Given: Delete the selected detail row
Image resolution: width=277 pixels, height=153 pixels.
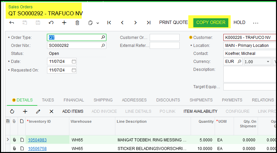Looking at the screenshot, I should coord(51,111).
